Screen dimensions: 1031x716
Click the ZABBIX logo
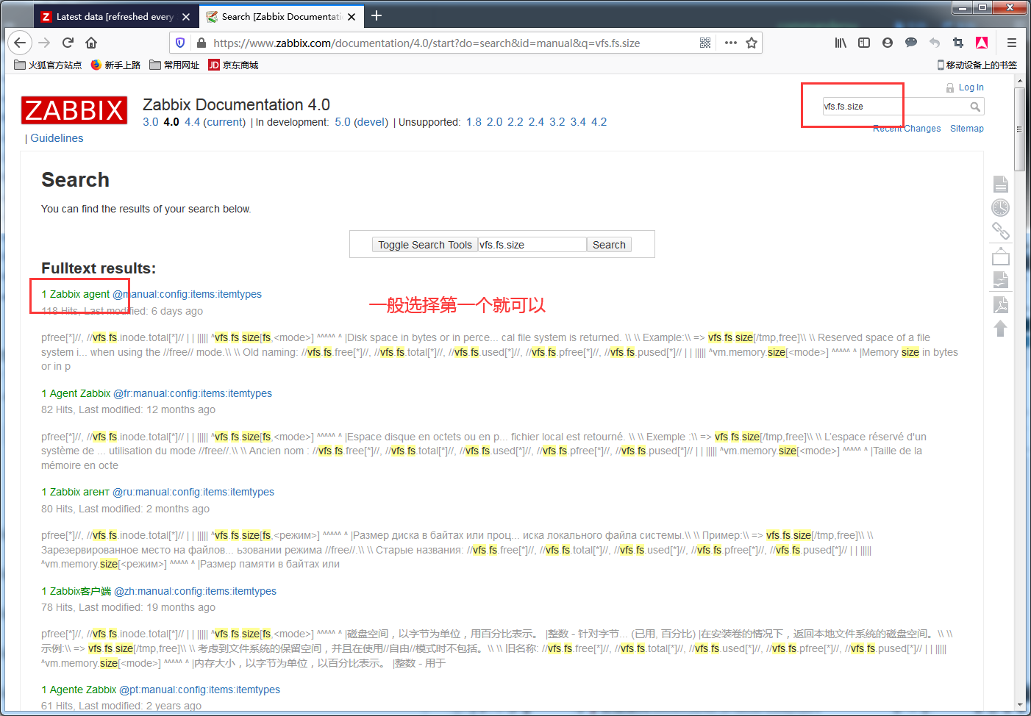click(x=74, y=110)
